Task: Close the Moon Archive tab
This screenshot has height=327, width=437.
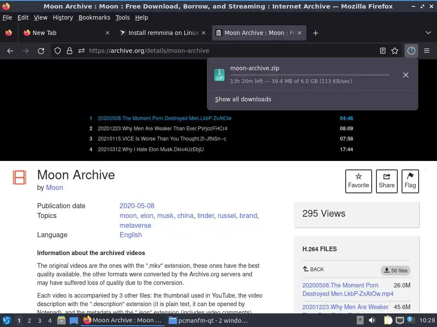Action: (299, 33)
